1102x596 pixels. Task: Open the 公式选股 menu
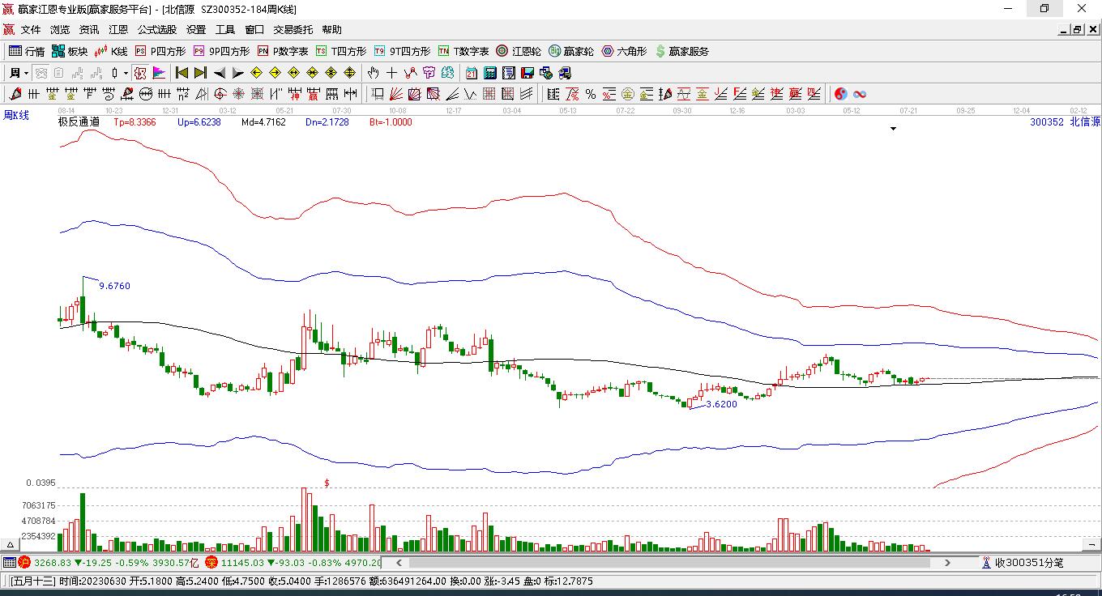pyautogui.click(x=157, y=30)
